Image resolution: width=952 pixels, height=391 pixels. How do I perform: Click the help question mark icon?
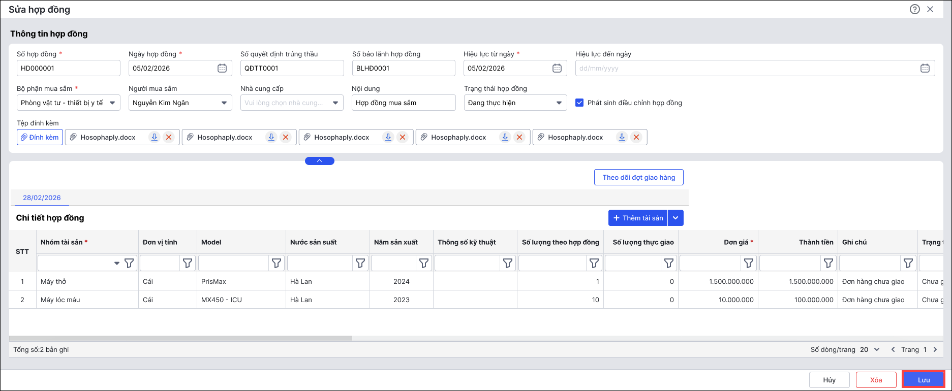(914, 9)
